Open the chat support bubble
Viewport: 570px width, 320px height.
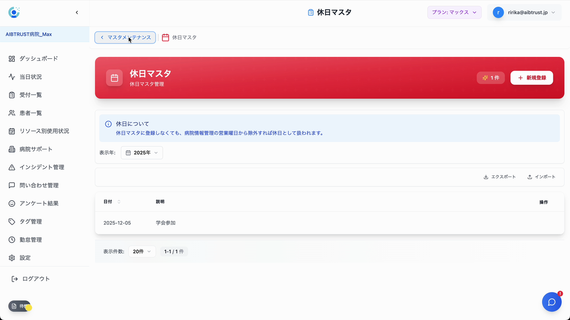coord(551,302)
